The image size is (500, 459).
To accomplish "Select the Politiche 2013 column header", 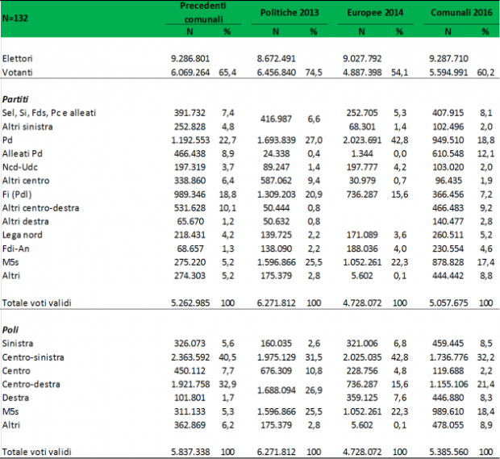I will pos(290,12).
